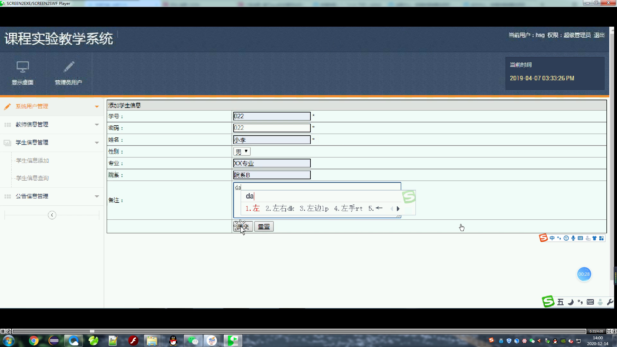The width and height of the screenshot is (617, 347).
Task: Click the tray volume speaker icon
Action: [x=571, y=341]
